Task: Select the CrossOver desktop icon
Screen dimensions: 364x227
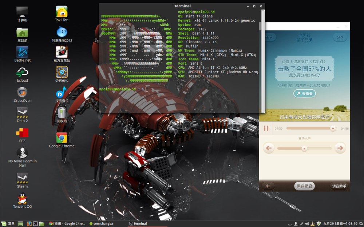Action: pos(22,94)
